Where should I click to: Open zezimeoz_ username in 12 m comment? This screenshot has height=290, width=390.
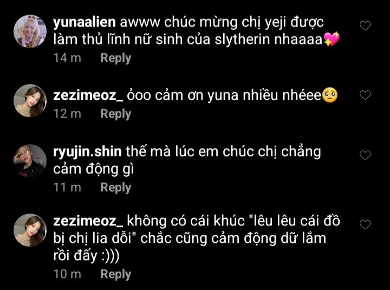tap(88, 95)
